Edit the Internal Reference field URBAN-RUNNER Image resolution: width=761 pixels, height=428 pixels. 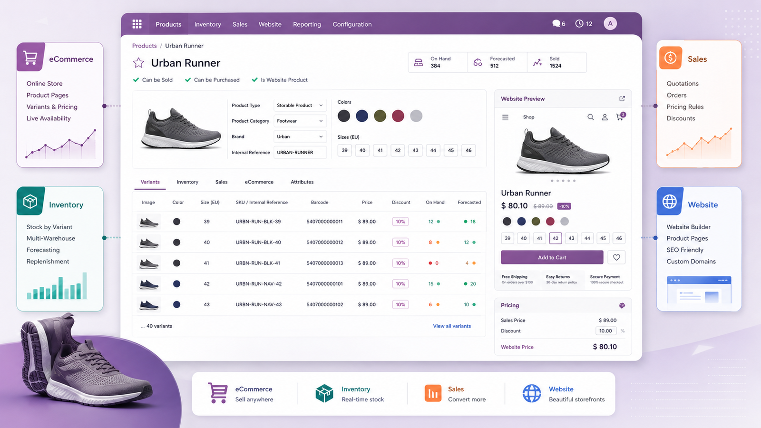(x=300, y=152)
